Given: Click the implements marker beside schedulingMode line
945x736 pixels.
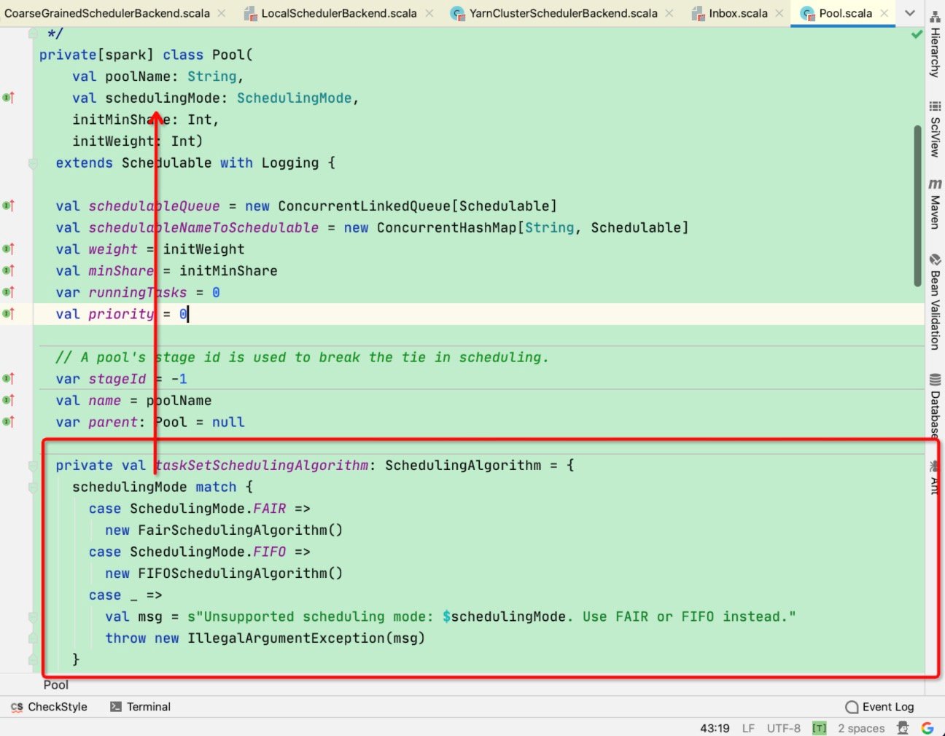Looking at the screenshot, I should coord(8,98).
